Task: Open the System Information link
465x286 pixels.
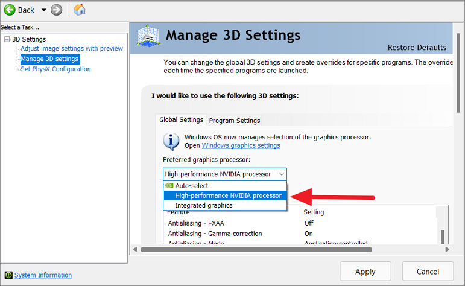Action: (x=43, y=275)
